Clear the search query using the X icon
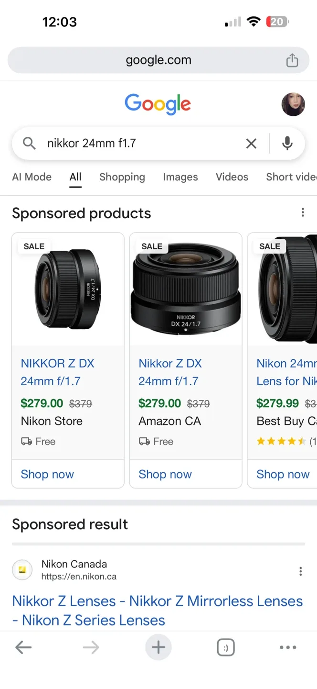This screenshot has width=317, height=689. tap(251, 143)
